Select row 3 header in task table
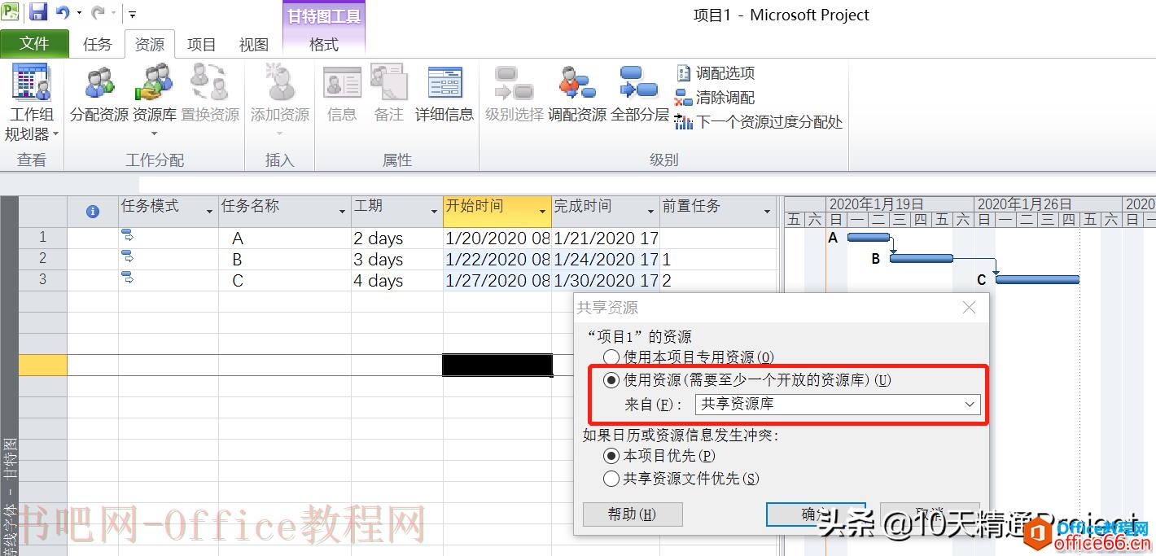Screen dimensions: 1156x556 point(43,280)
